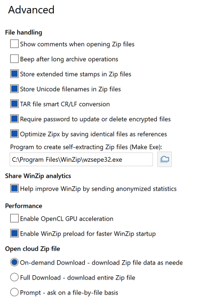Disable Store Unicode filenames in Zip files
199x302 pixels.
tap(14, 89)
